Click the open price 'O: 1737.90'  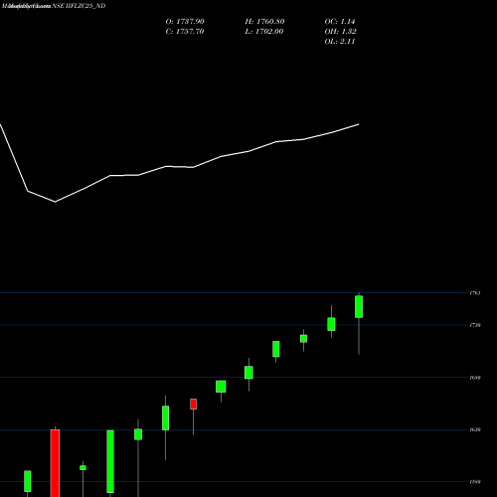(185, 22)
